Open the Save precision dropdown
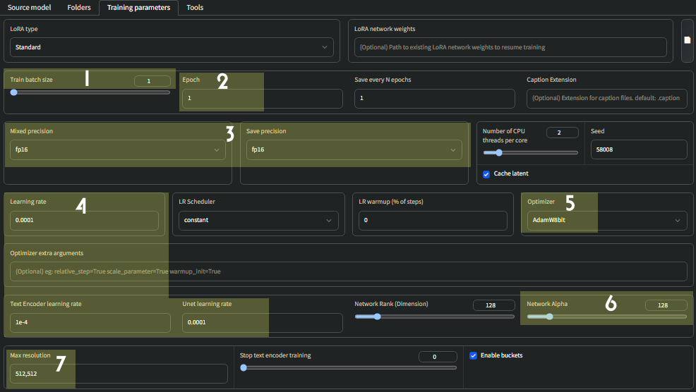 (354, 149)
